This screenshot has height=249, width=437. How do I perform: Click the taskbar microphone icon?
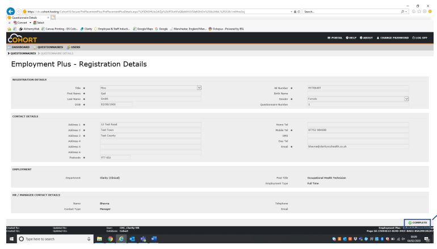89,239
